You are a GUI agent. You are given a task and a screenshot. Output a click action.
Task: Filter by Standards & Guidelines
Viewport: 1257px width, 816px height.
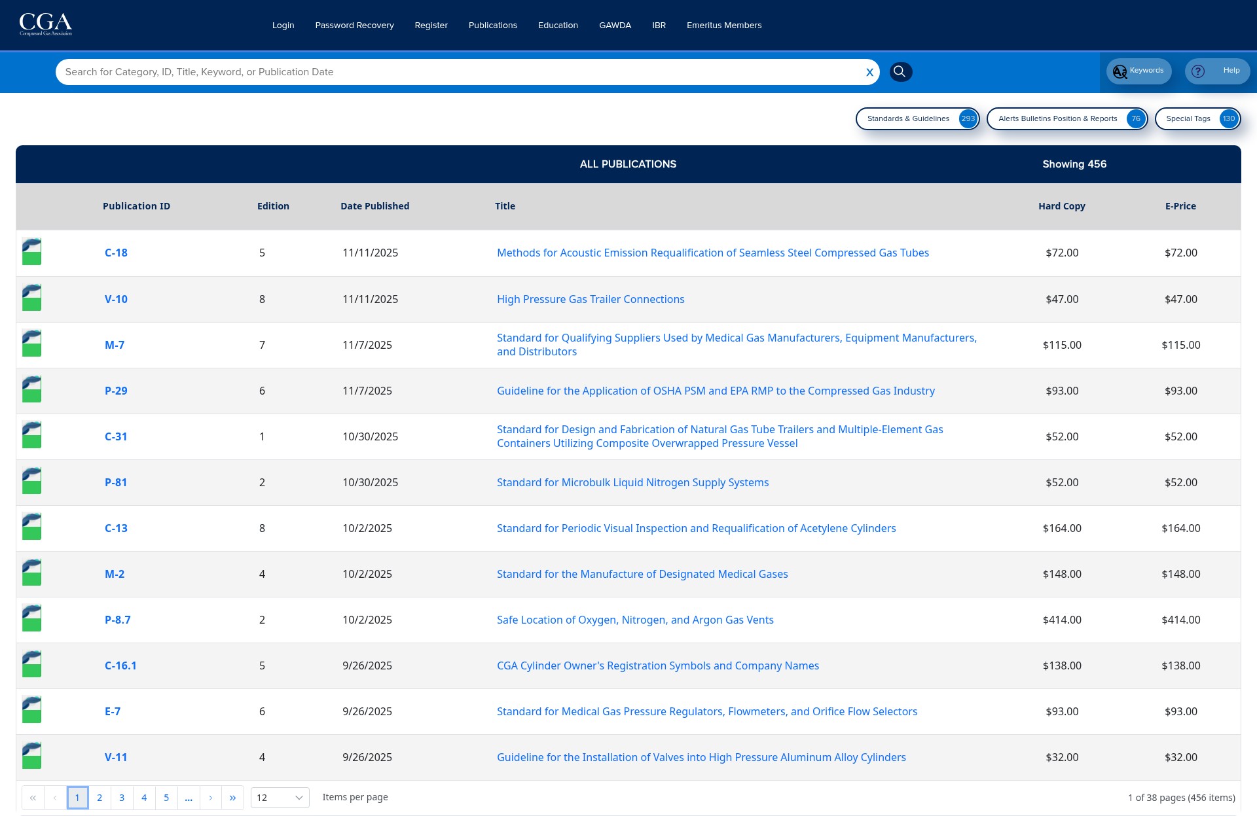[x=917, y=118]
